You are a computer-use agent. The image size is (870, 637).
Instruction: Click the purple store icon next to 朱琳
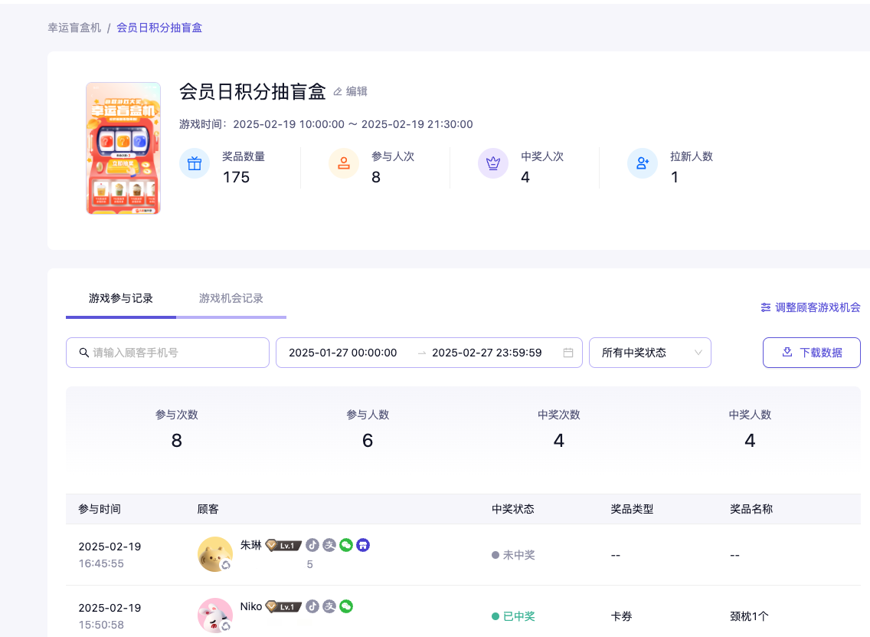(364, 545)
